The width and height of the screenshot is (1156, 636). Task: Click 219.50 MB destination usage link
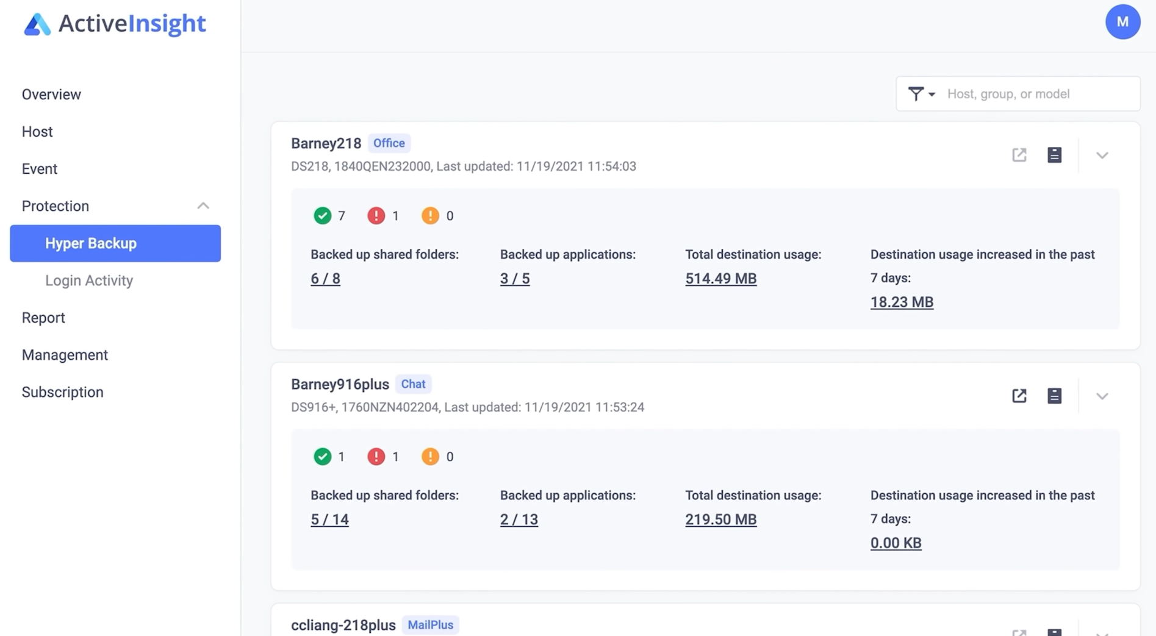[x=720, y=520]
